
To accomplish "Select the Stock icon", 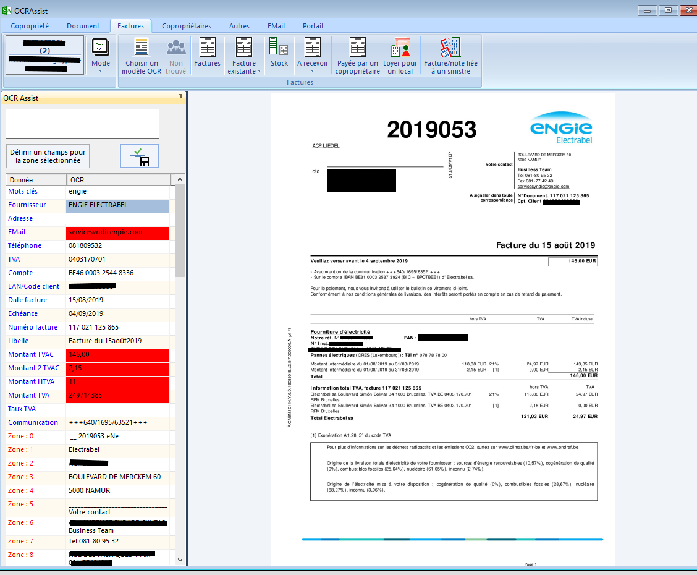I will tap(279, 48).
